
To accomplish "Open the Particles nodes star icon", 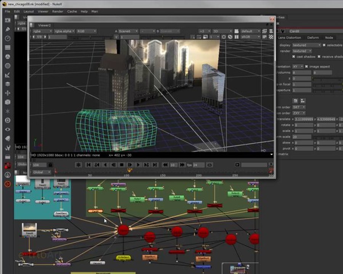I will click(8, 111).
